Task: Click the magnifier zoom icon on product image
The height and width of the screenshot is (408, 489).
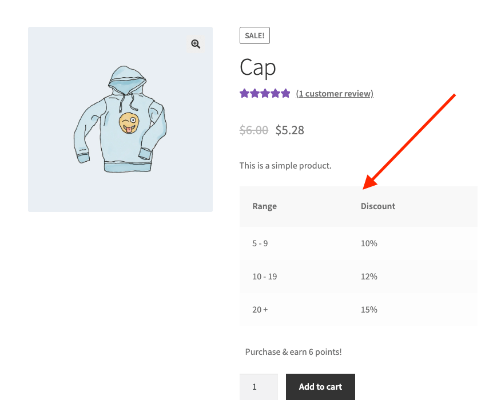Action: (x=196, y=44)
